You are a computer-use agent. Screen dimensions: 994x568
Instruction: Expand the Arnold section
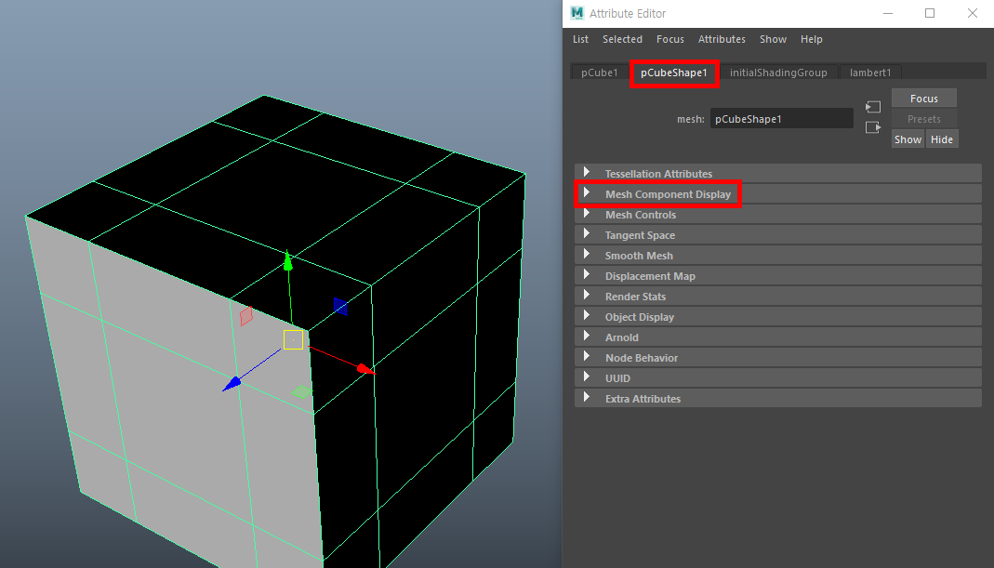(x=778, y=337)
